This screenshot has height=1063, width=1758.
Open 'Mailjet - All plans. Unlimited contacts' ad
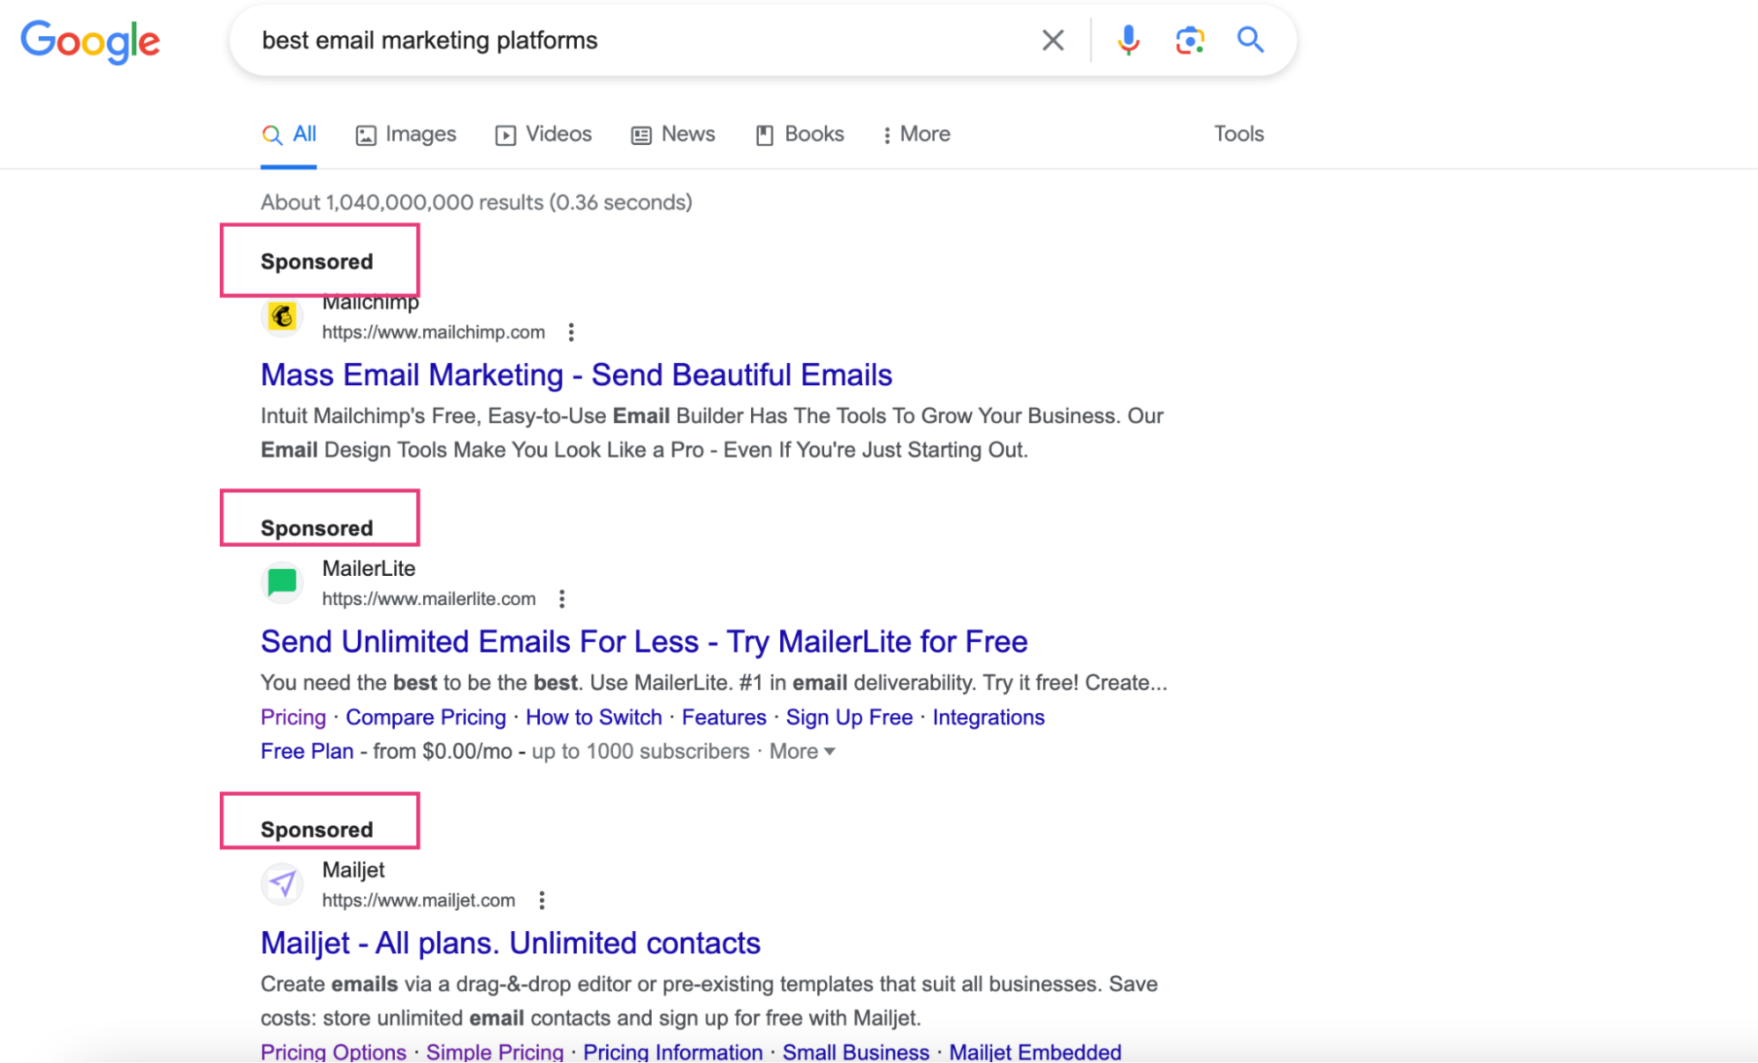click(x=510, y=943)
